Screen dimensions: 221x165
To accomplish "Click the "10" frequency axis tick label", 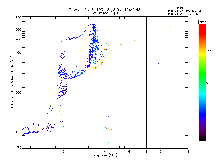I will pyautogui.click(x=160, y=152).
